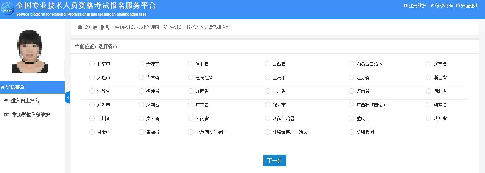
Task: Click the 修改密码 edit icon
Action: pyautogui.click(x=432, y=6)
